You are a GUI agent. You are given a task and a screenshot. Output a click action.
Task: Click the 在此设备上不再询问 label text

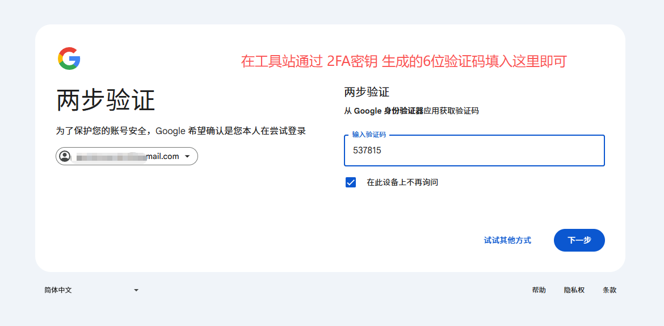coord(402,182)
